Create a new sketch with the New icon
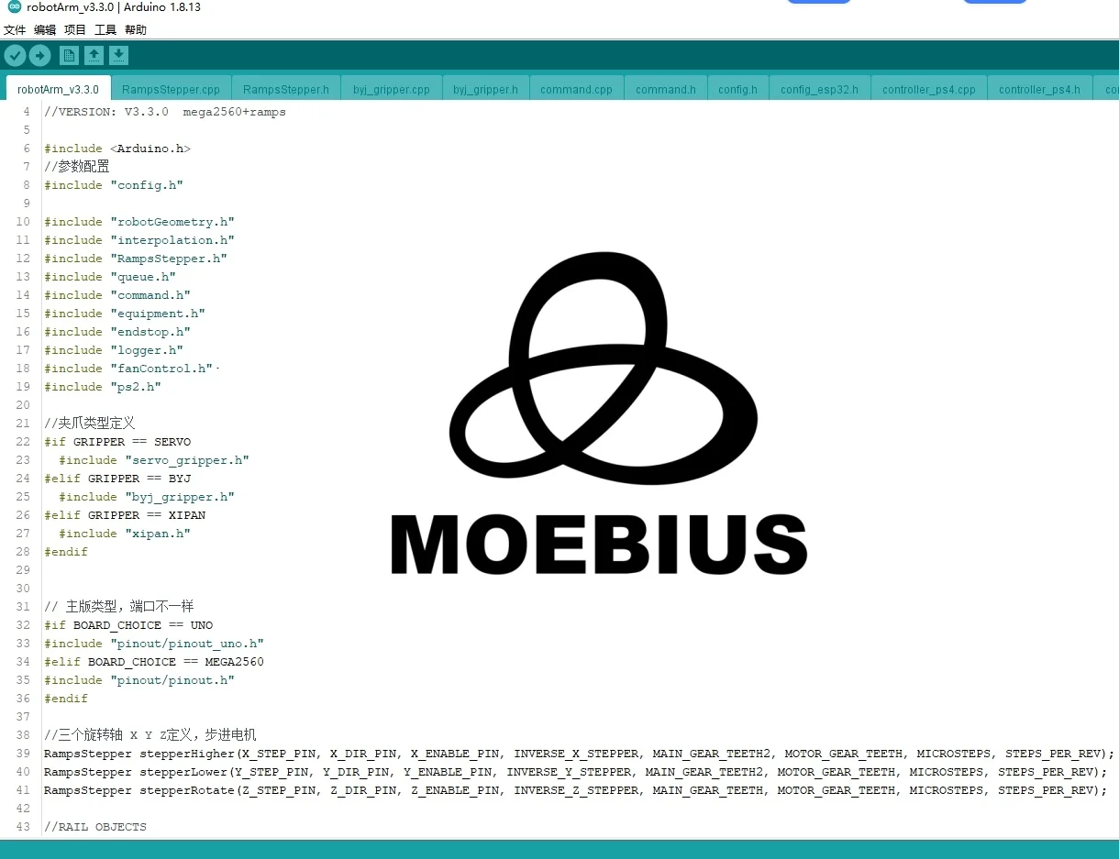 69,56
